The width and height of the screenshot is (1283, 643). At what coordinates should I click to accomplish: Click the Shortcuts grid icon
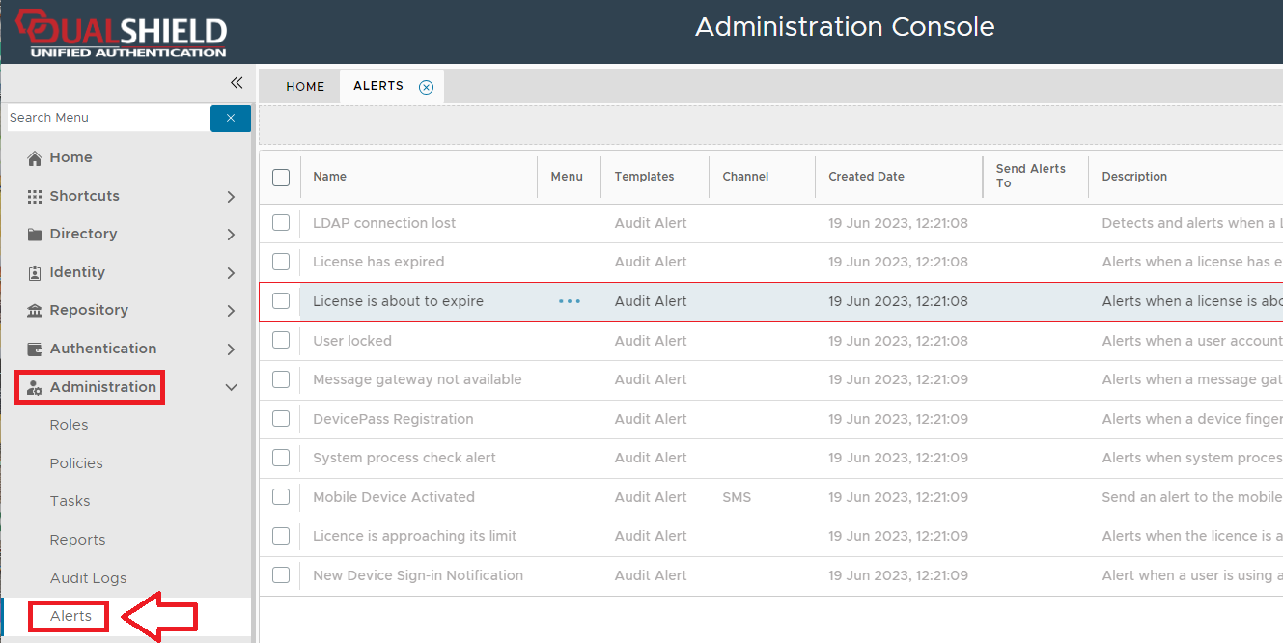35,196
